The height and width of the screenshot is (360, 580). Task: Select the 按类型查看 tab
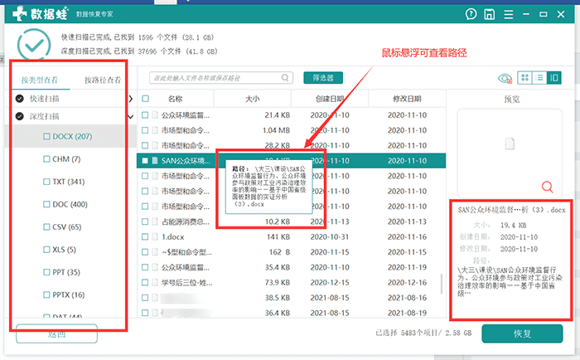(40, 80)
